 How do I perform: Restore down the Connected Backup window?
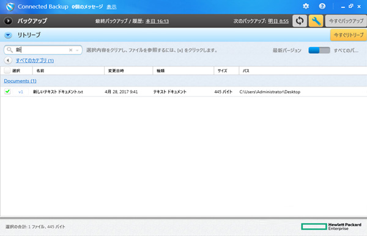pyautogui.click(x=350, y=6)
